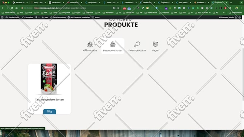
Task: Open the translate page icon in address bar
Action: coord(114,8)
